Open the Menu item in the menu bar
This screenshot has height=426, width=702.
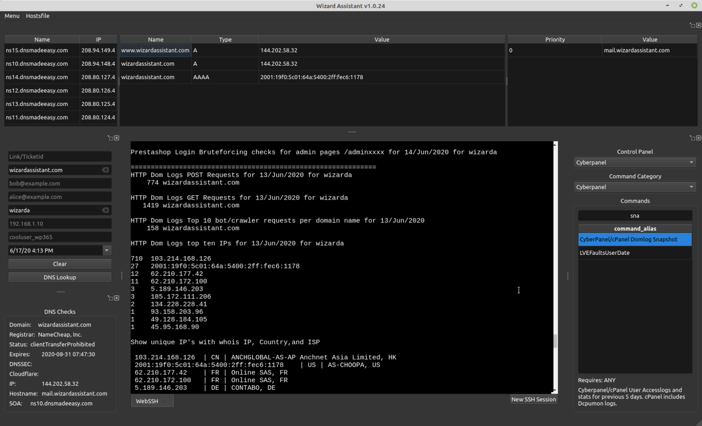pyautogui.click(x=11, y=16)
